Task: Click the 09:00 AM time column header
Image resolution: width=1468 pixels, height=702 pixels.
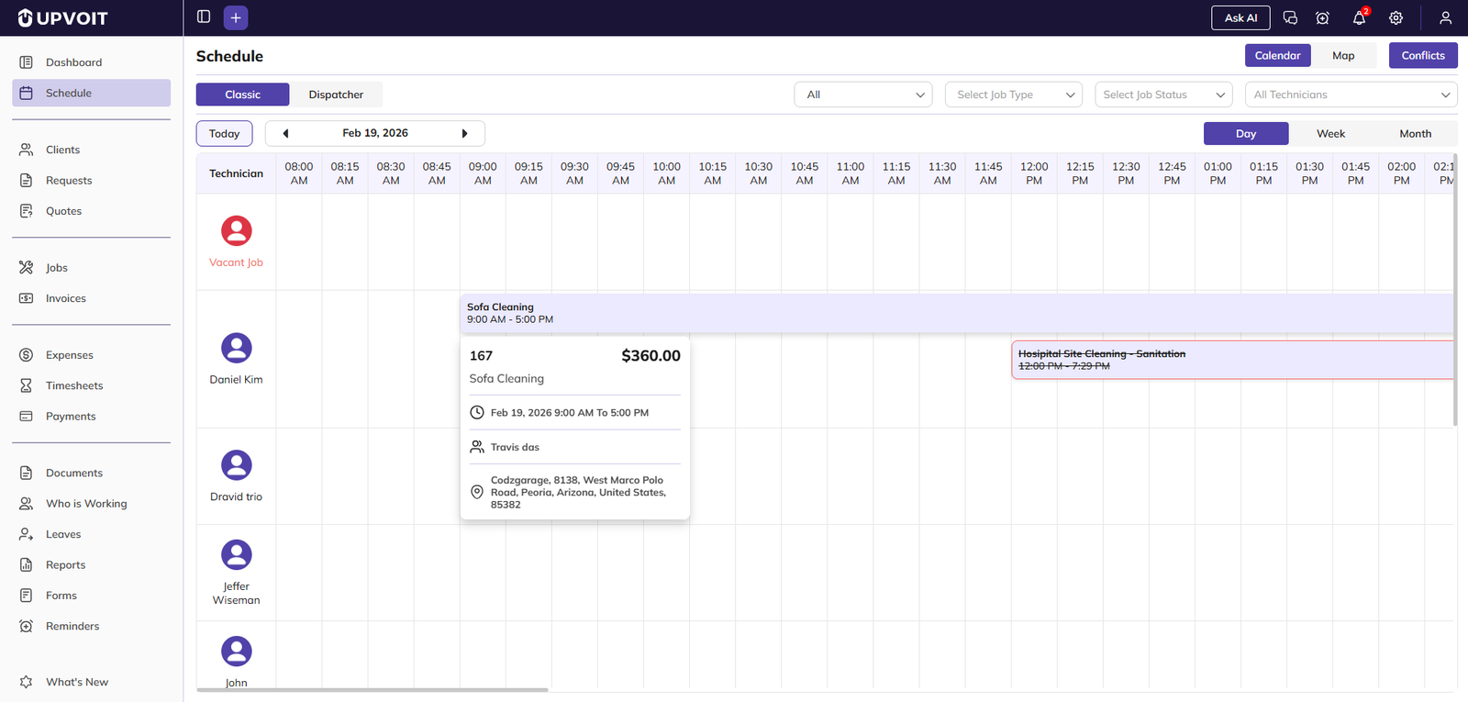Action: (x=483, y=173)
